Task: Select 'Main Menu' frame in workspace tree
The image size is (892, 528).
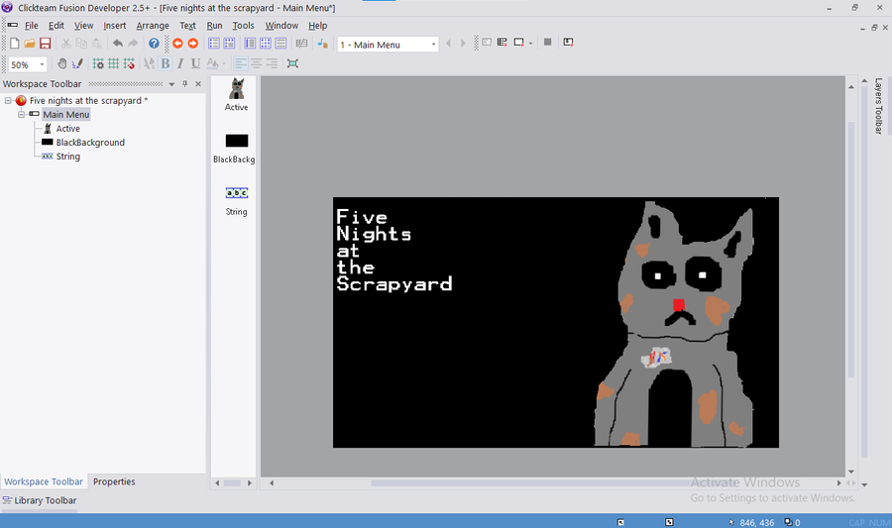Action: click(x=66, y=114)
